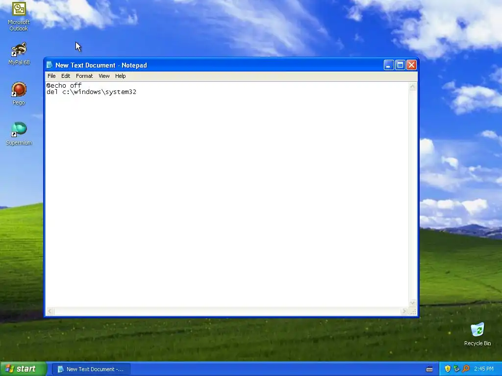Click the New Text Document taskbar button

point(91,369)
